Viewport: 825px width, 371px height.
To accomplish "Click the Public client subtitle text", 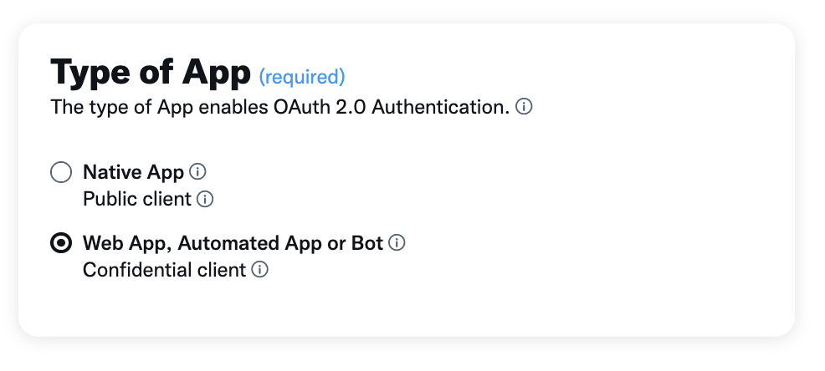I will pyautogui.click(x=136, y=199).
